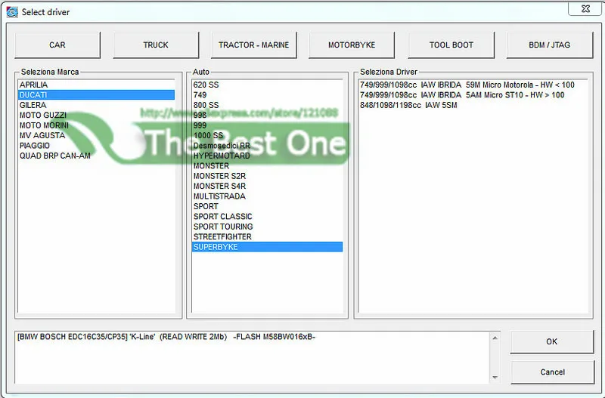This screenshot has height=398, width=605.
Task: Select the plain SPORT model
Action: pyautogui.click(x=267, y=206)
